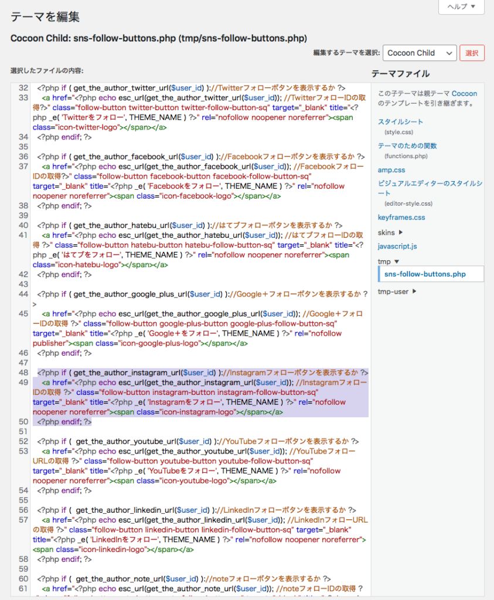Click 'Instagramをフォロー' title string
Viewport: 494px width, 600px height.
click(185, 402)
